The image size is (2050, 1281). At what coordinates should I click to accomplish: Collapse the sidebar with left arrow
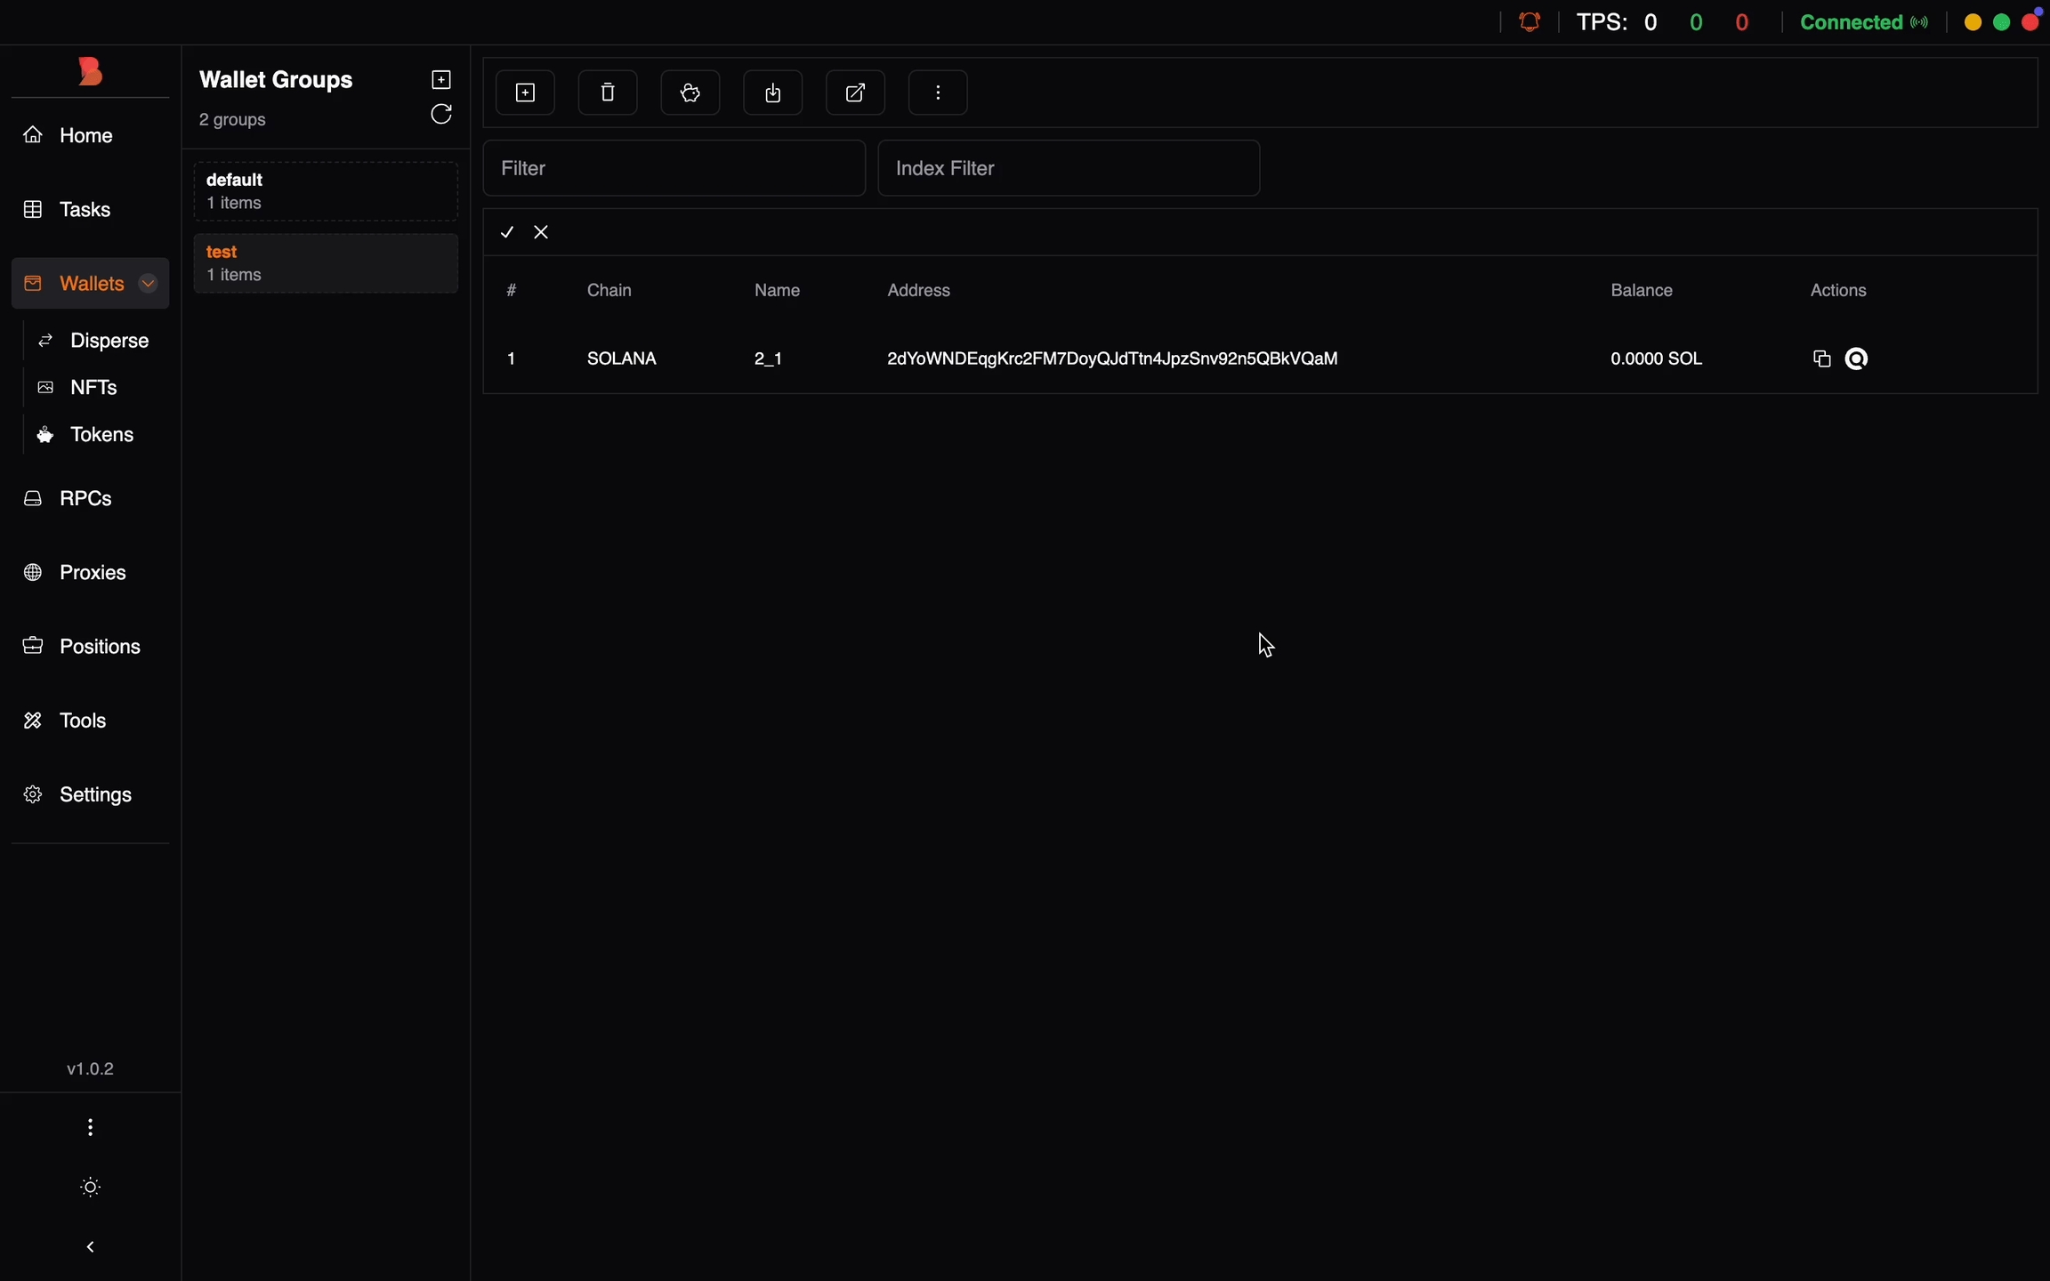tap(91, 1247)
